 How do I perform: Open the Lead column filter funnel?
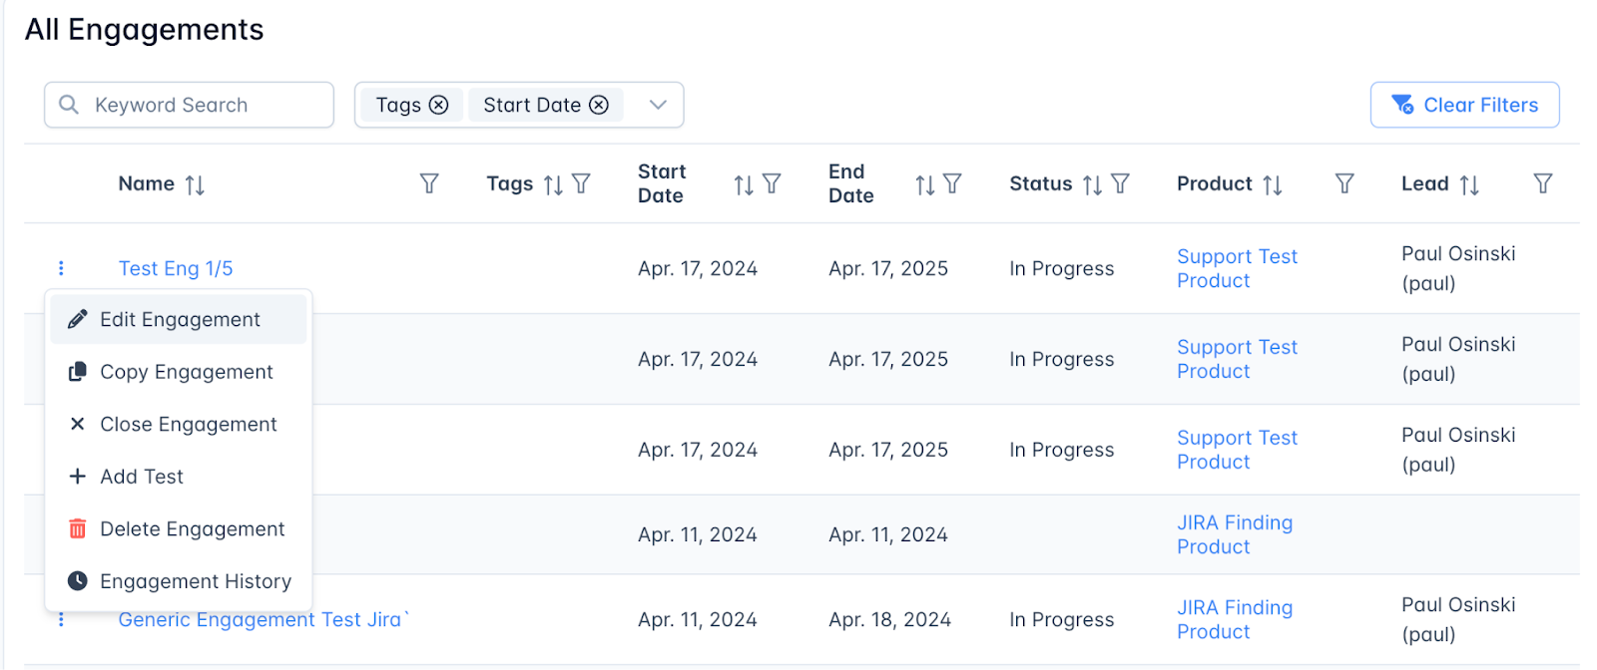coord(1543,183)
